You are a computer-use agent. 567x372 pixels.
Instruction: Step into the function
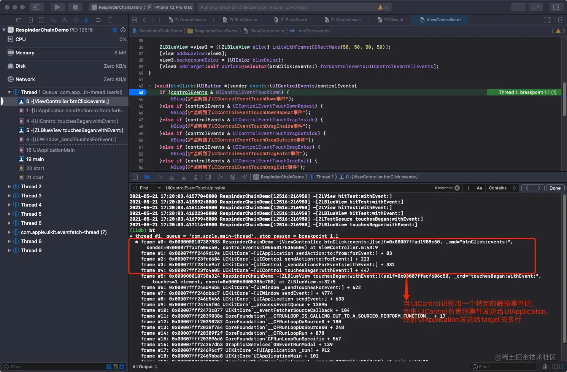pyautogui.click(x=184, y=177)
